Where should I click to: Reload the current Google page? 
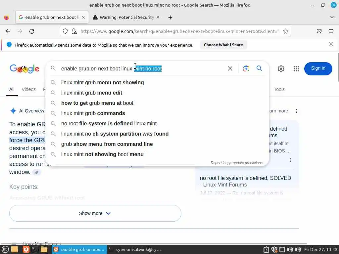point(32,31)
